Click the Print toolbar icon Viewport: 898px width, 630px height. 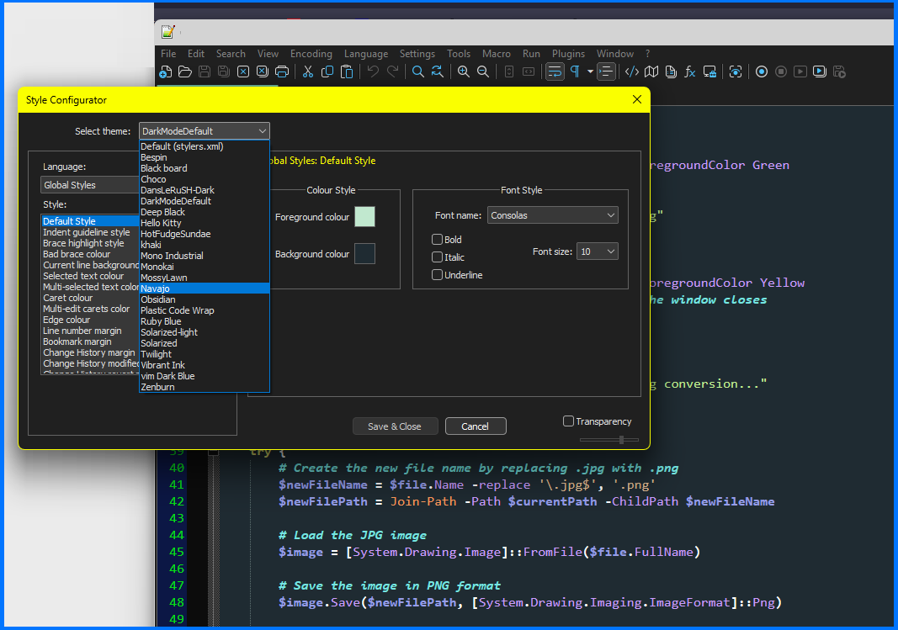point(282,72)
